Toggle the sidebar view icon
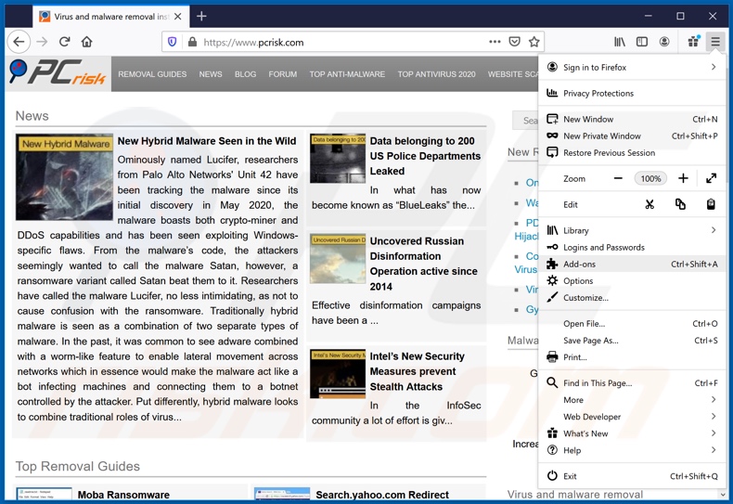This screenshot has width=733, height=504. coord(641,42)
